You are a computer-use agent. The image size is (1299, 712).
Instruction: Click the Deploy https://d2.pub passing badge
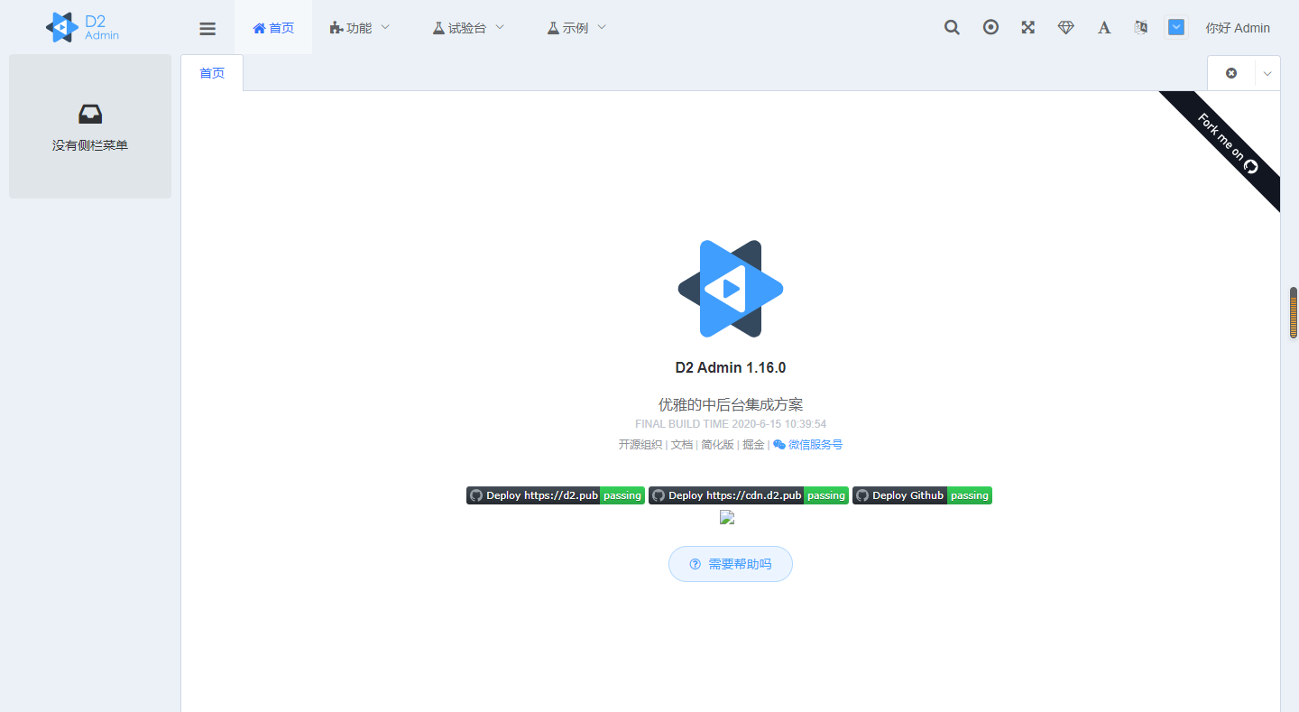pos(556,495)
